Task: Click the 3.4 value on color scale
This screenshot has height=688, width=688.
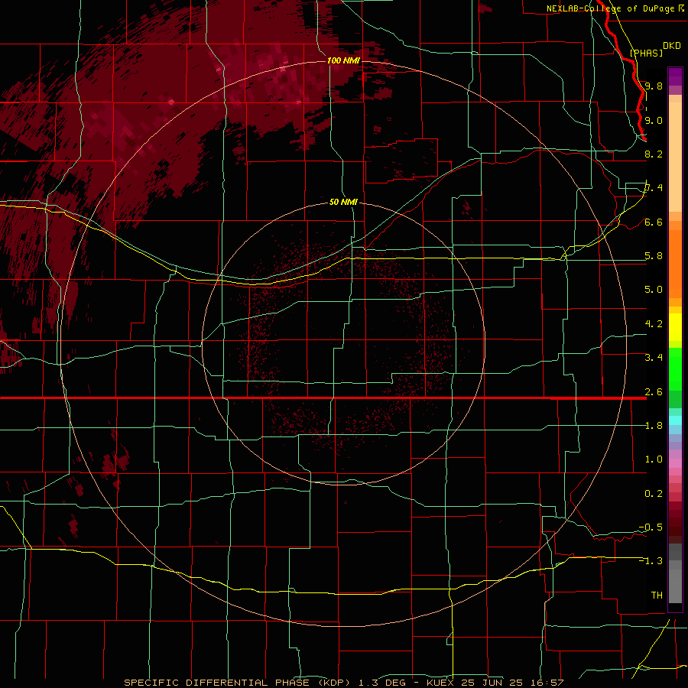Action: [x=654, y=358]
